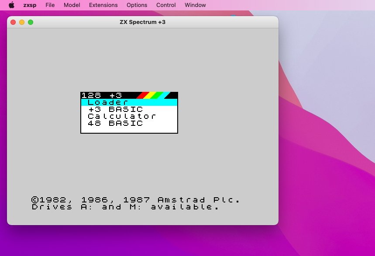Open the Model menu
The image size is (375, 256).
click(x=72, y=5)
